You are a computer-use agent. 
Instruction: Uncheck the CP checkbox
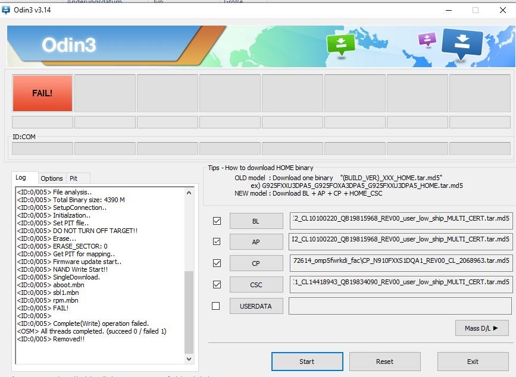(217, 263)
